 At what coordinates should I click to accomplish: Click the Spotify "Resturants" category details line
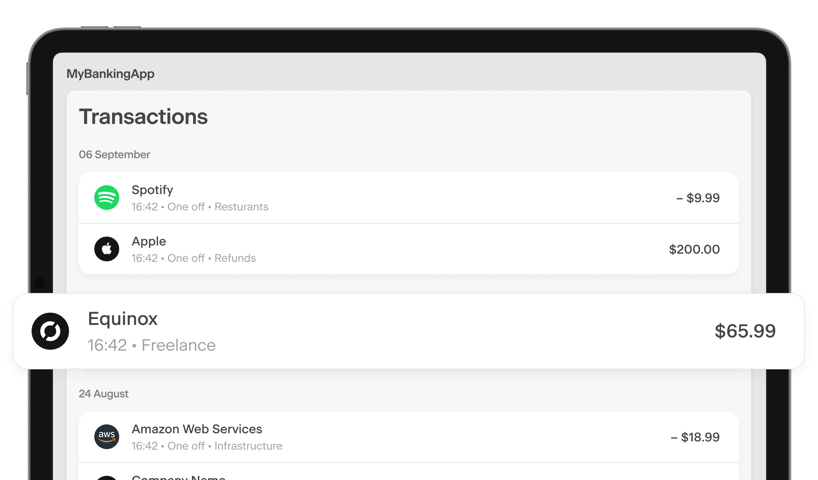tap(200, 207)
